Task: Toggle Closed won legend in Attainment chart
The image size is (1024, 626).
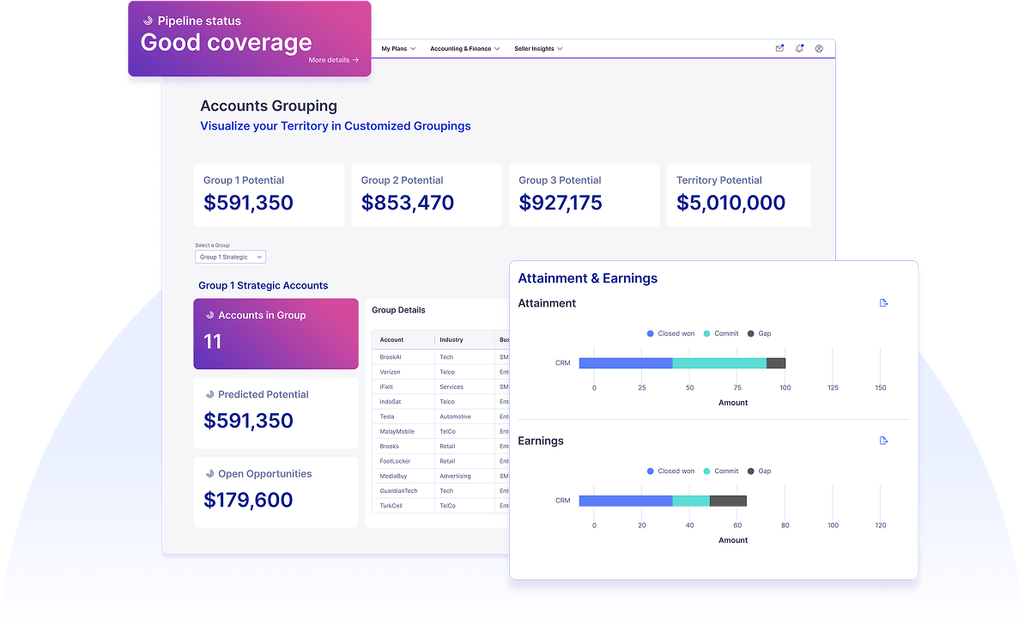Action: tap(670, 333)
